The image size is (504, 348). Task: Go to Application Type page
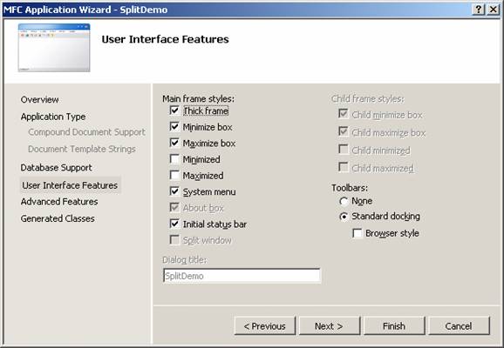pyautogui.click(x=53, y=117)
